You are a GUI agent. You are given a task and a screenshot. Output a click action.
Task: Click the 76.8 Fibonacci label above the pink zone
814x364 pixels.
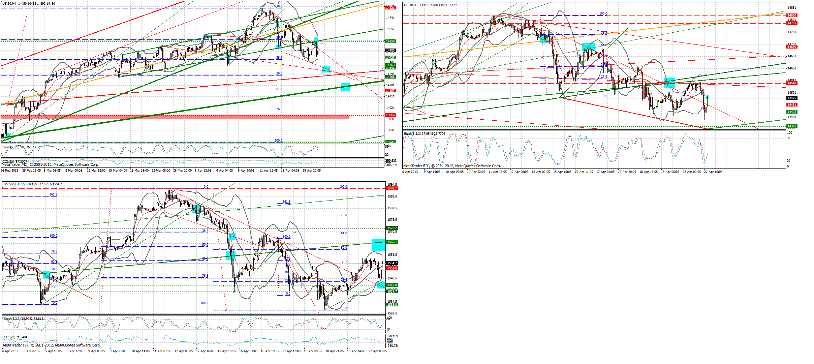279,109
